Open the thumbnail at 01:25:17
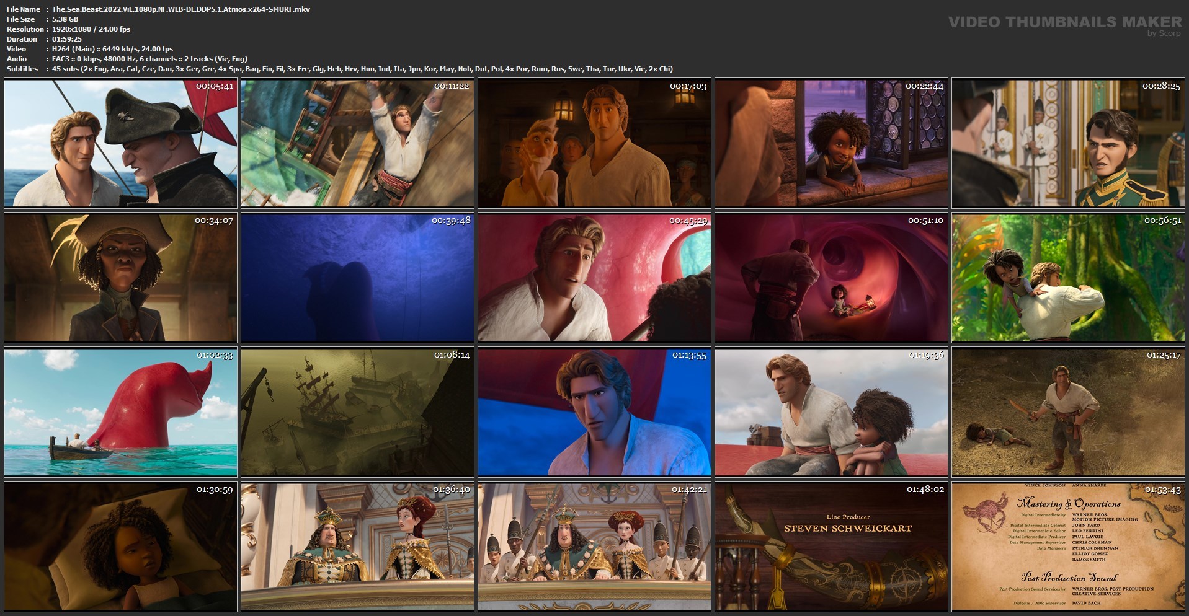 1068,412
